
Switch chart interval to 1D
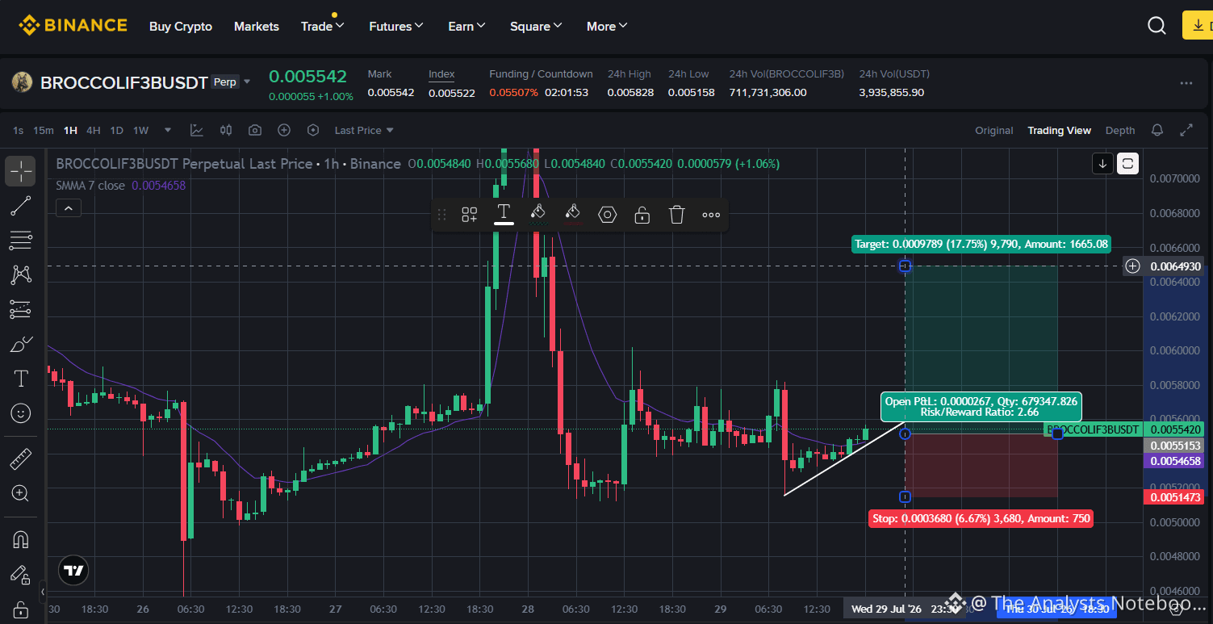click(117, 130)
